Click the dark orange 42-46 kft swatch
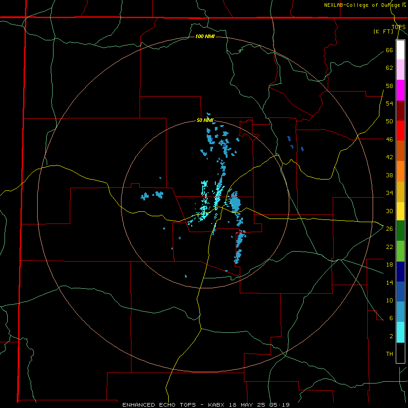408x408 pixels. (x=400, y=151)
